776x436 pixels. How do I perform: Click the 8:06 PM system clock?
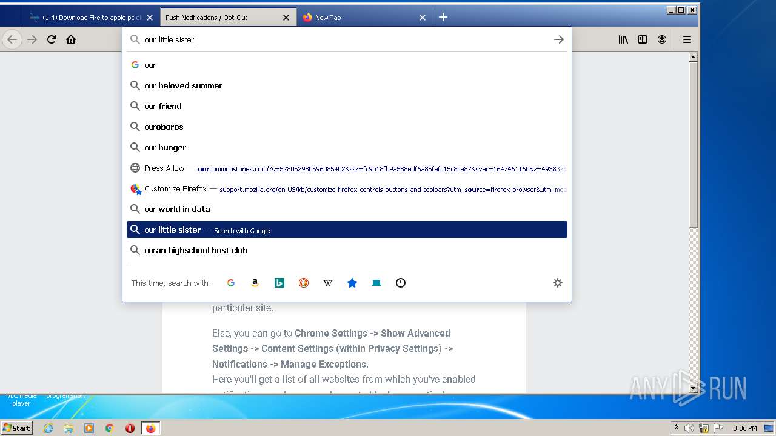[x=744, y=428]
